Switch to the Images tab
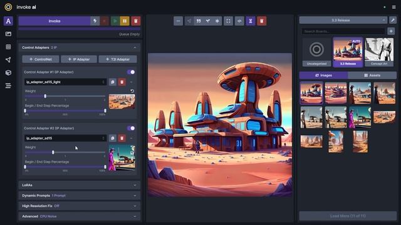This screenshot has width=401, height=225. (x=323, y=75)
